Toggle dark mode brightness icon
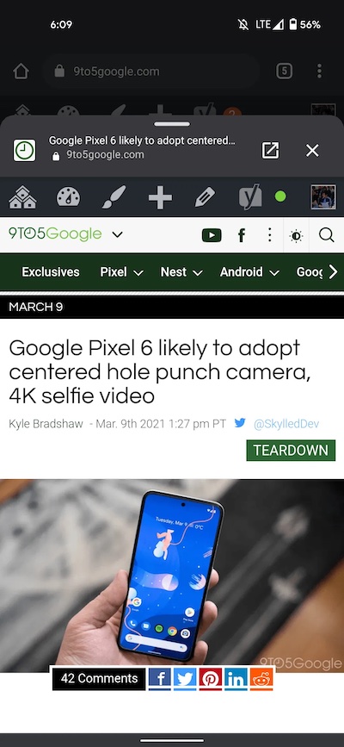 coord(297,235)
